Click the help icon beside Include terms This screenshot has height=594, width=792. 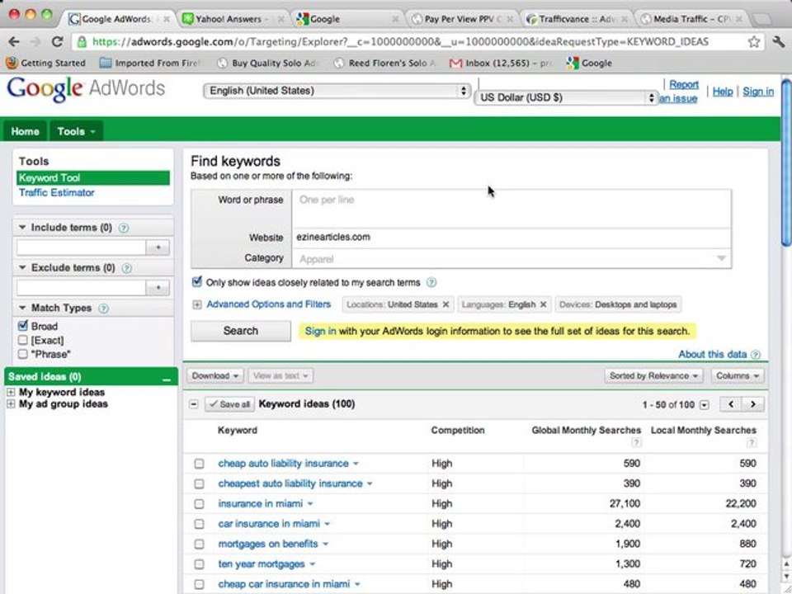click(123, 228)
